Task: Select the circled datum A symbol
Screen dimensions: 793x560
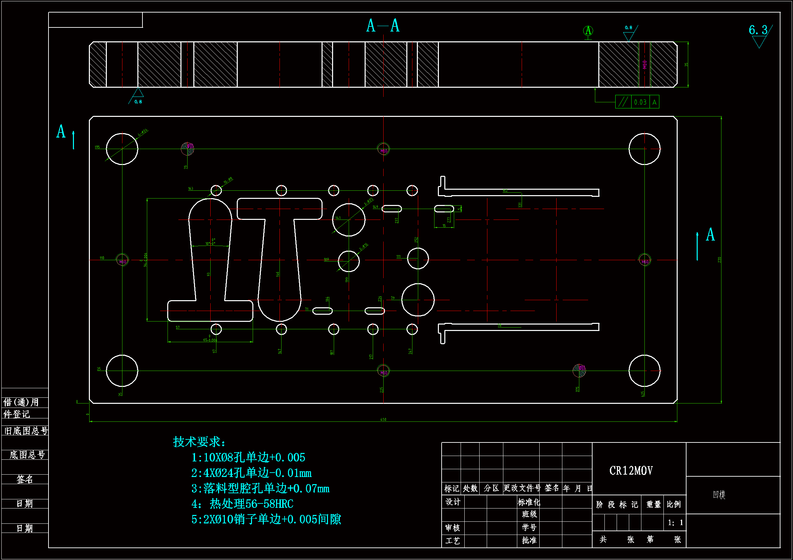Action: click(x=588, y=31)
